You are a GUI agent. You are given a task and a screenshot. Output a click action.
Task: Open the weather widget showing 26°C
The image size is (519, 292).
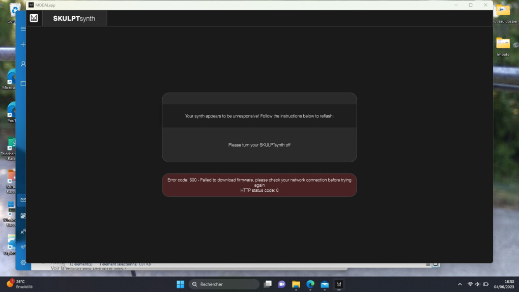tap(19, 284)
